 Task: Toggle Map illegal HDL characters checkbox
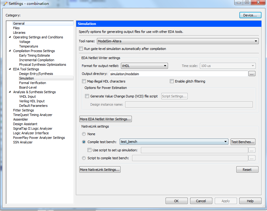(84, 81)
